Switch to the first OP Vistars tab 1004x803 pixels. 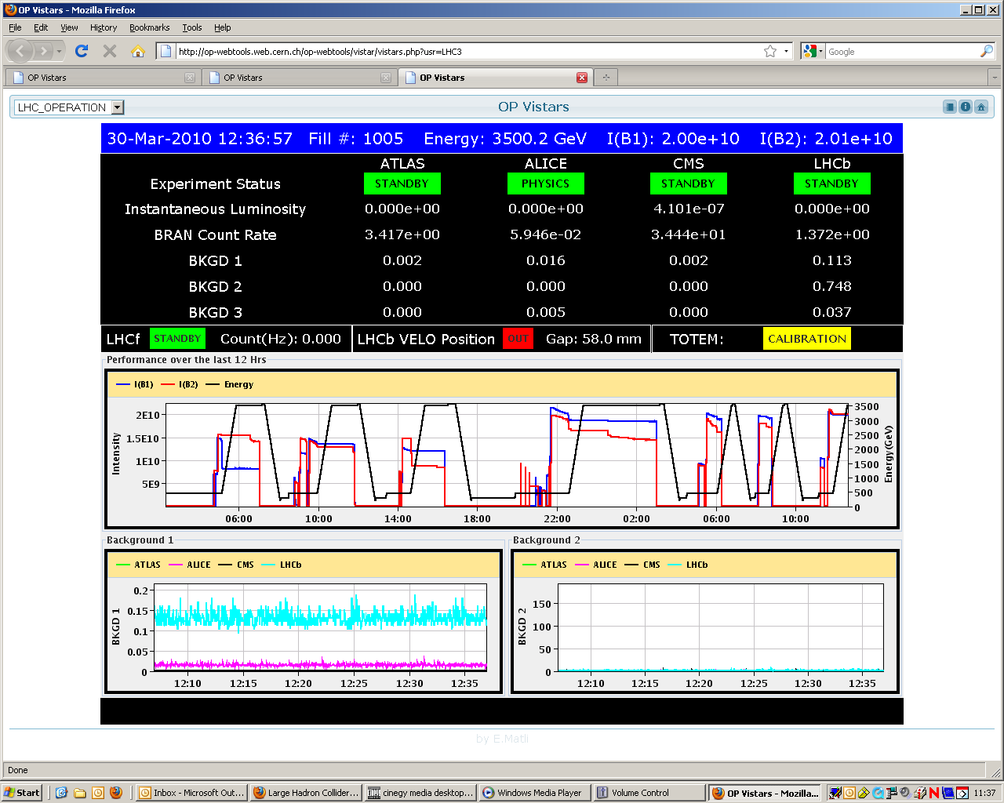click(x=94, y=78)
